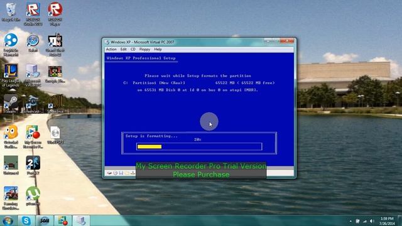This screenshot has width=402, height=226.
Task: Click the Virtual PC taskbar button
Action: (81, 220)
